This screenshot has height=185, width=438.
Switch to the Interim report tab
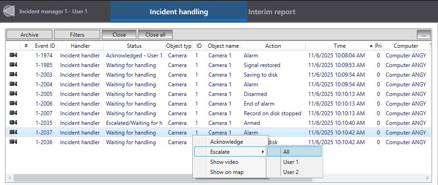[x=271, y=12]
